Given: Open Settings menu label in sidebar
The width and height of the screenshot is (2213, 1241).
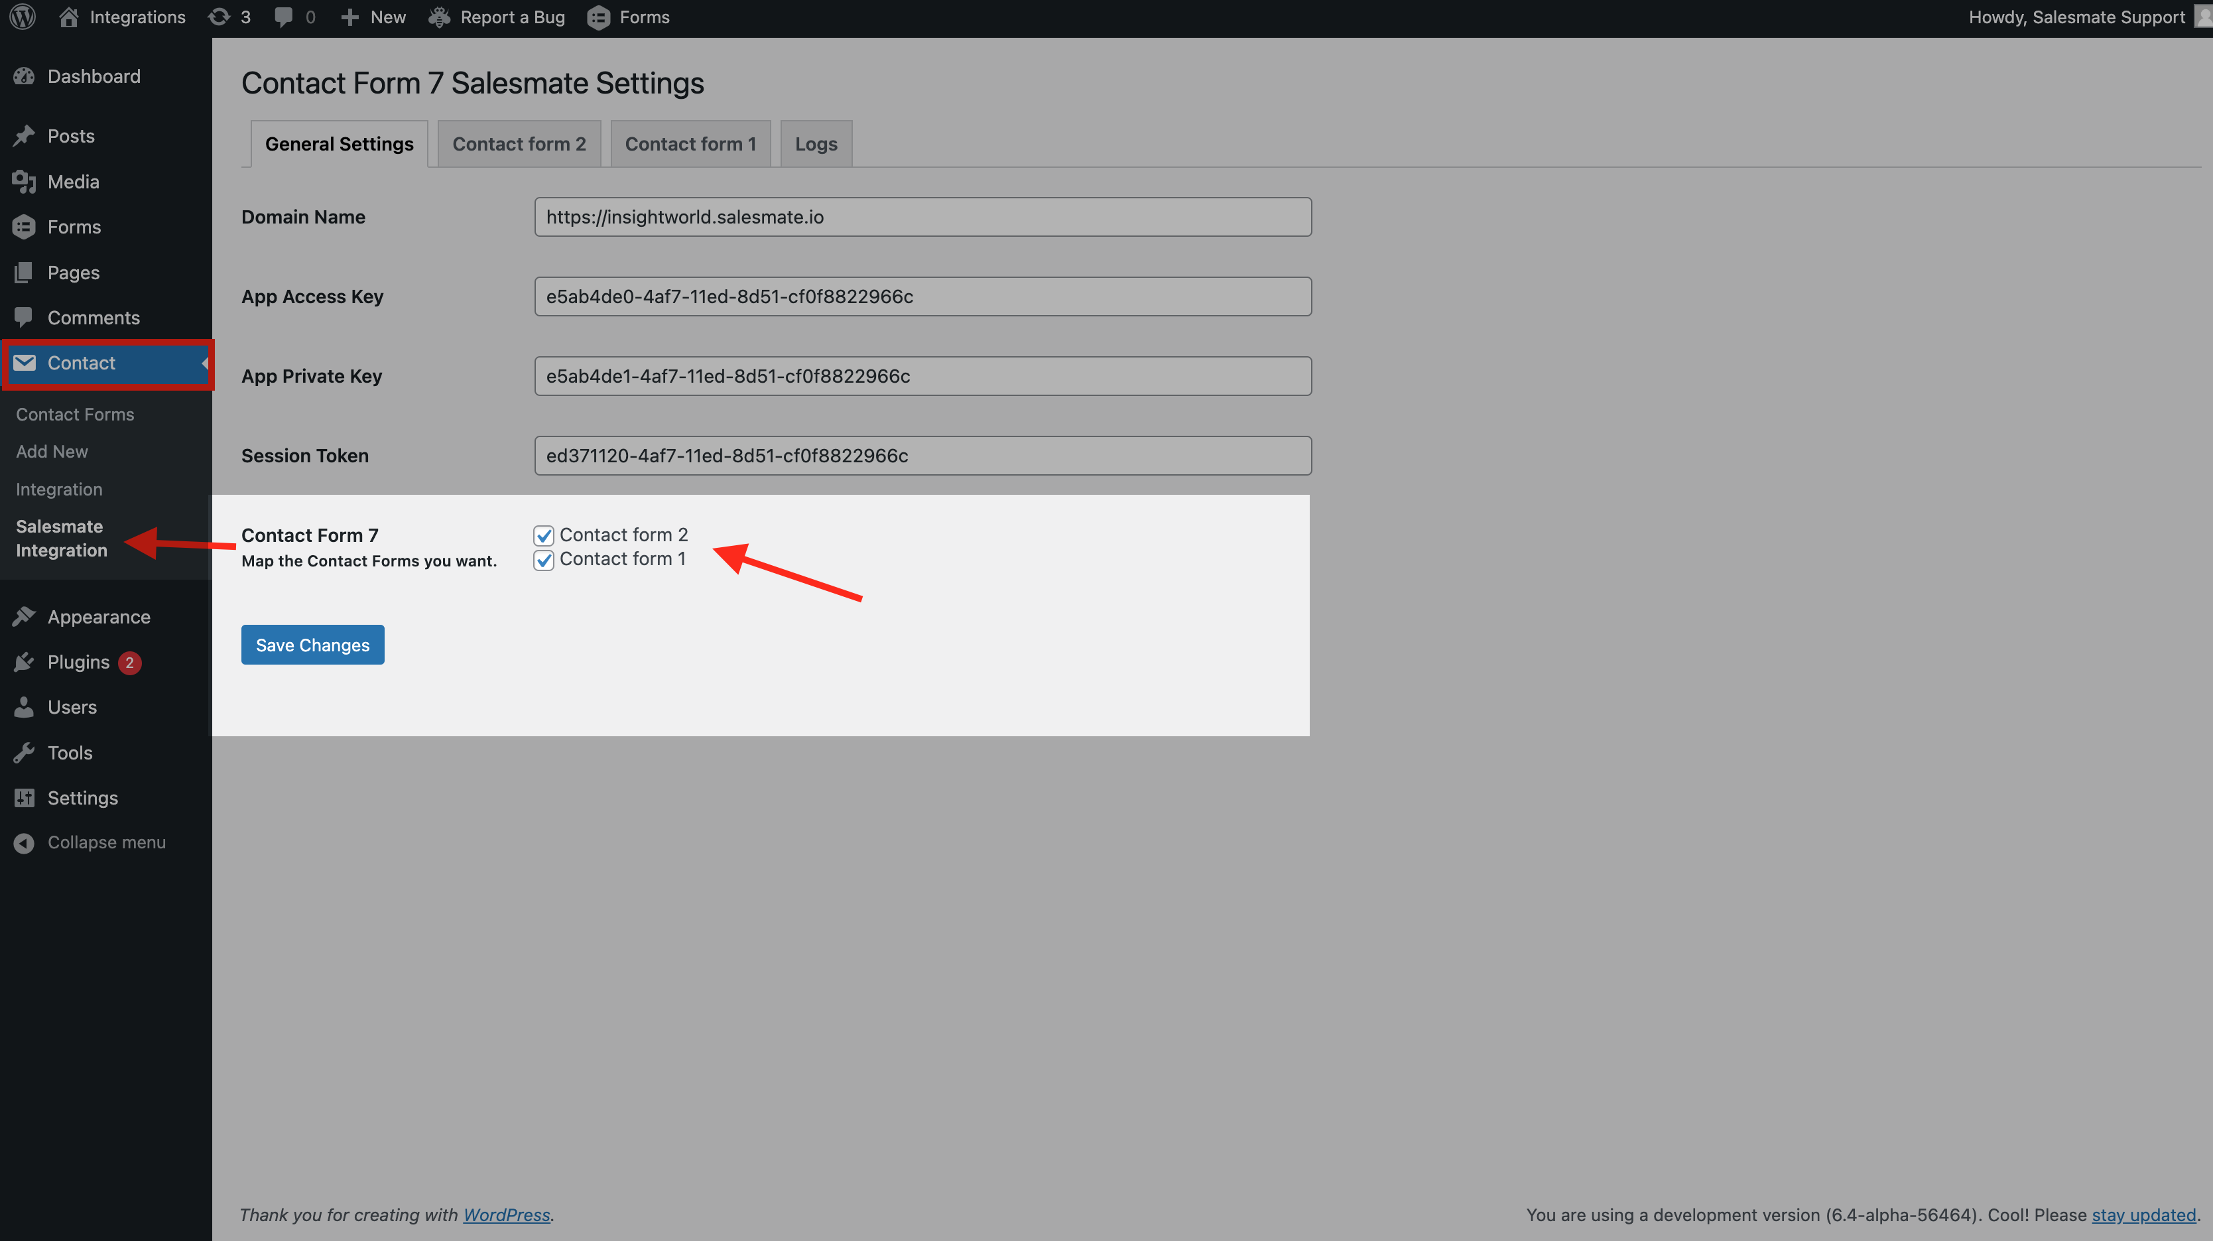Looking at the screenshot, I should 82,797.
